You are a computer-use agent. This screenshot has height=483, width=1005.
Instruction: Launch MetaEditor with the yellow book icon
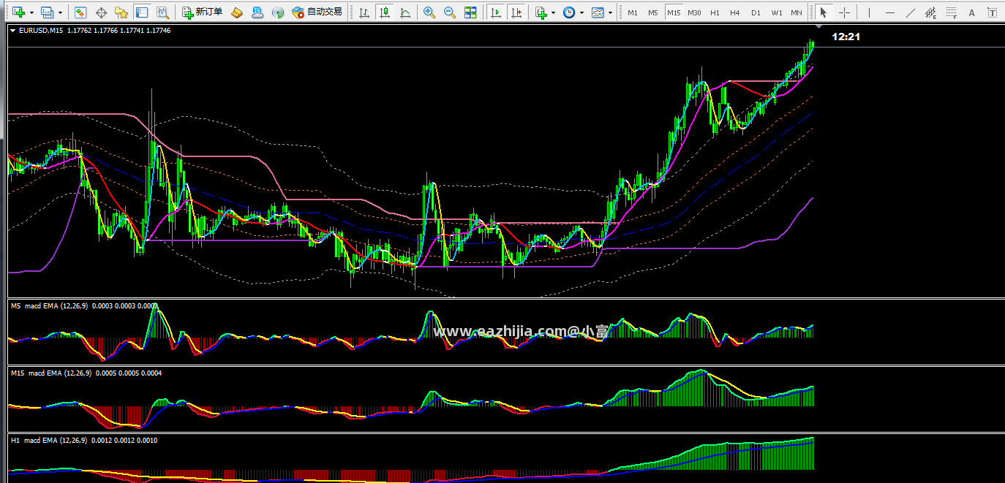coord(237,12)
